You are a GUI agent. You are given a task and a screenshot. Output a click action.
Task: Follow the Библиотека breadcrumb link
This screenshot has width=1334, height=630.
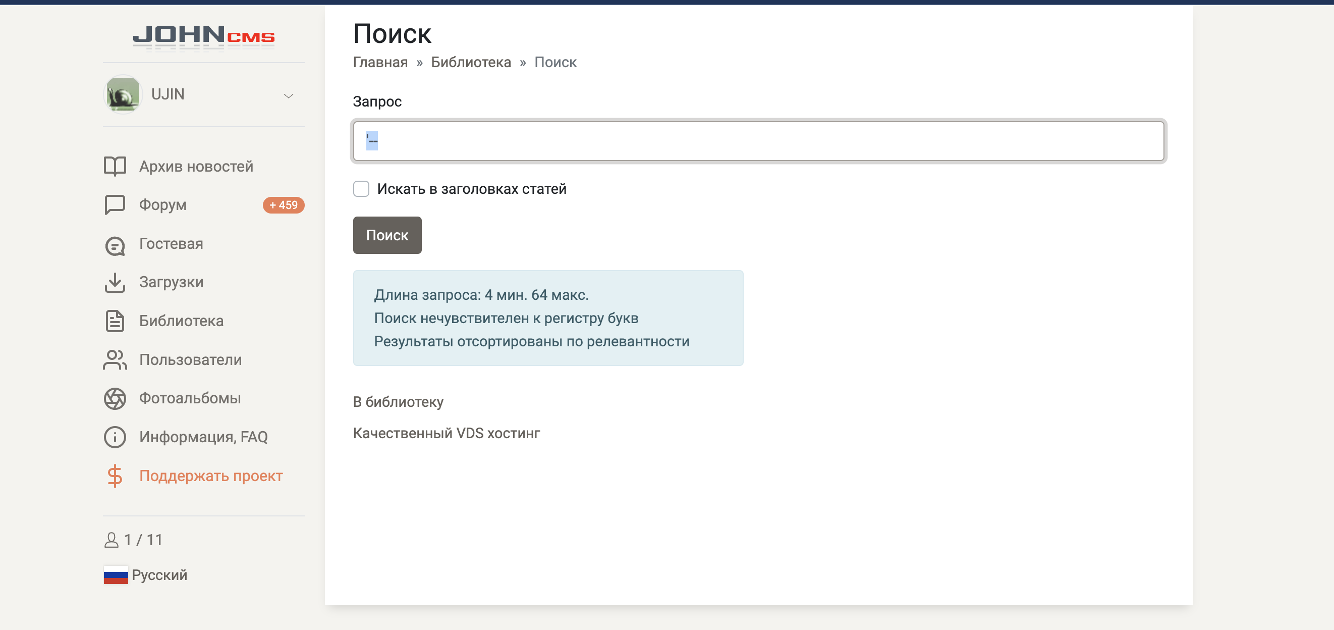470,62
